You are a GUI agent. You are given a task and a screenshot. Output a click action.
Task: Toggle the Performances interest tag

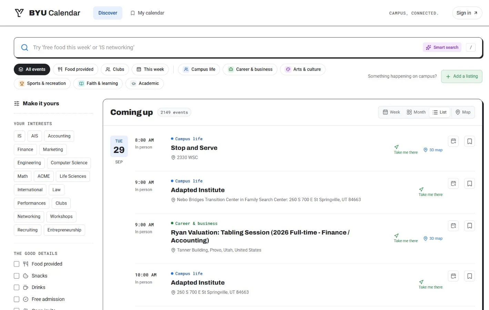tap(32, 203)
